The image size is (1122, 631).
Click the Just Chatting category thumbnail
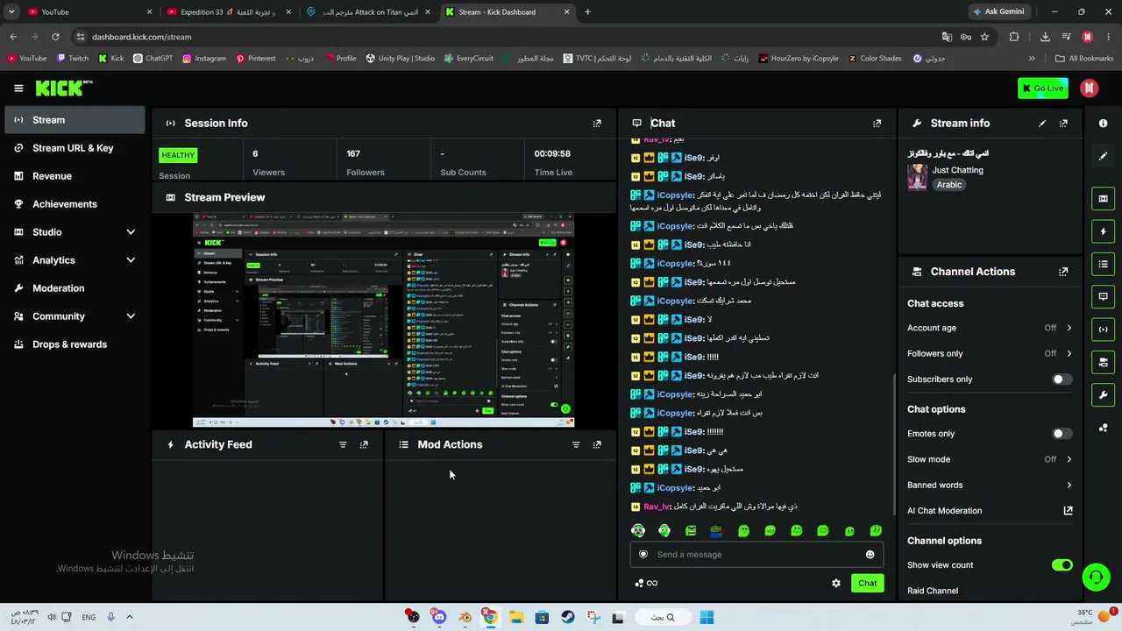click(918, 178)
